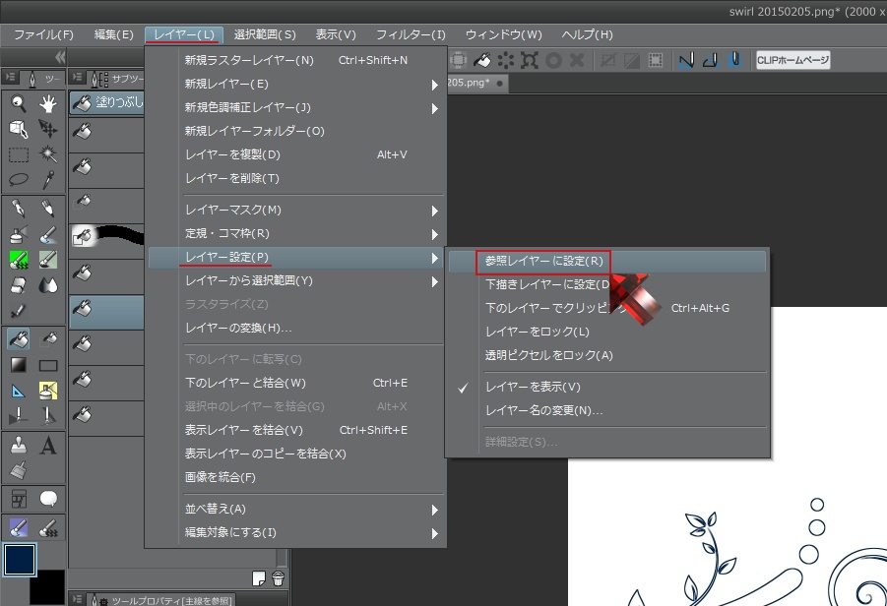Open the フィルター(I) menu
The image size is (887, 606).
coord(411,34)
